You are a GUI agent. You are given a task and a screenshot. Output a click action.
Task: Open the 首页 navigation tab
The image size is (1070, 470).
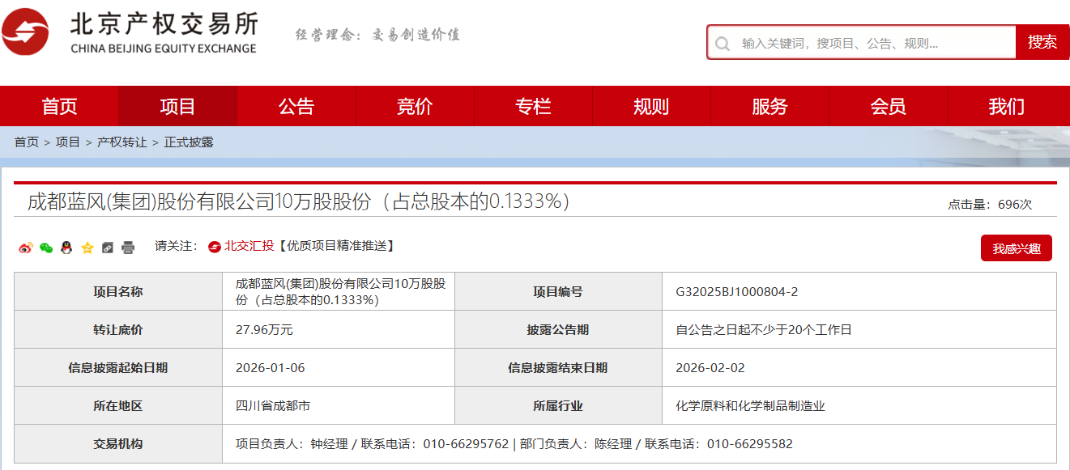tap(59, 106)
